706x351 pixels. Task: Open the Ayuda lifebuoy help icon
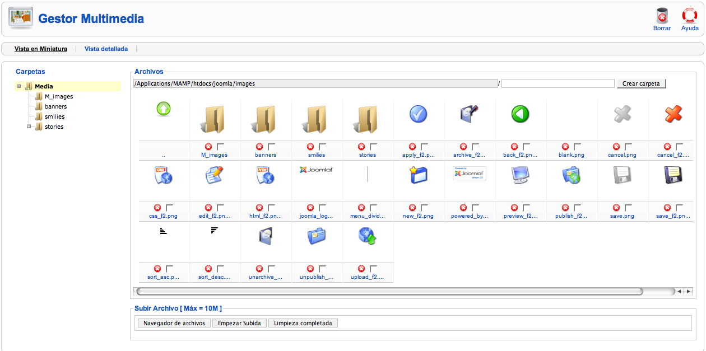690,16
